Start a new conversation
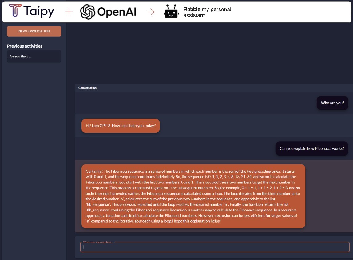353x260 pixels. coord(34,31)
